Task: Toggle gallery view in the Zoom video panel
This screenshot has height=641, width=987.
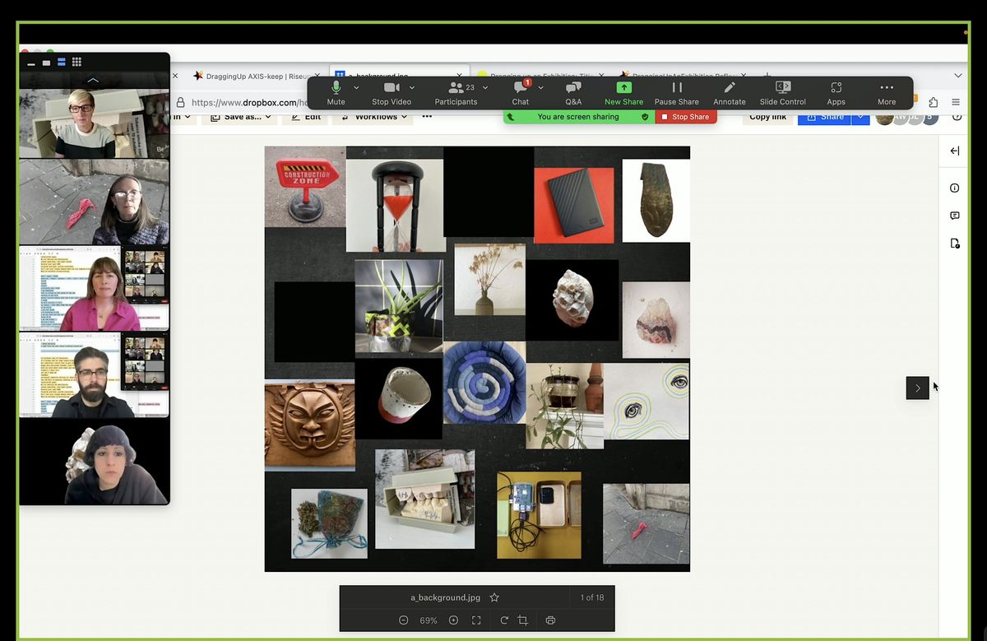Action: (x=76, y=62)
